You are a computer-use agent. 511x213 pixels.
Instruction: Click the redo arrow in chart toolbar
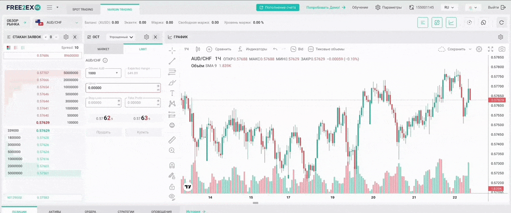[283, 49]
